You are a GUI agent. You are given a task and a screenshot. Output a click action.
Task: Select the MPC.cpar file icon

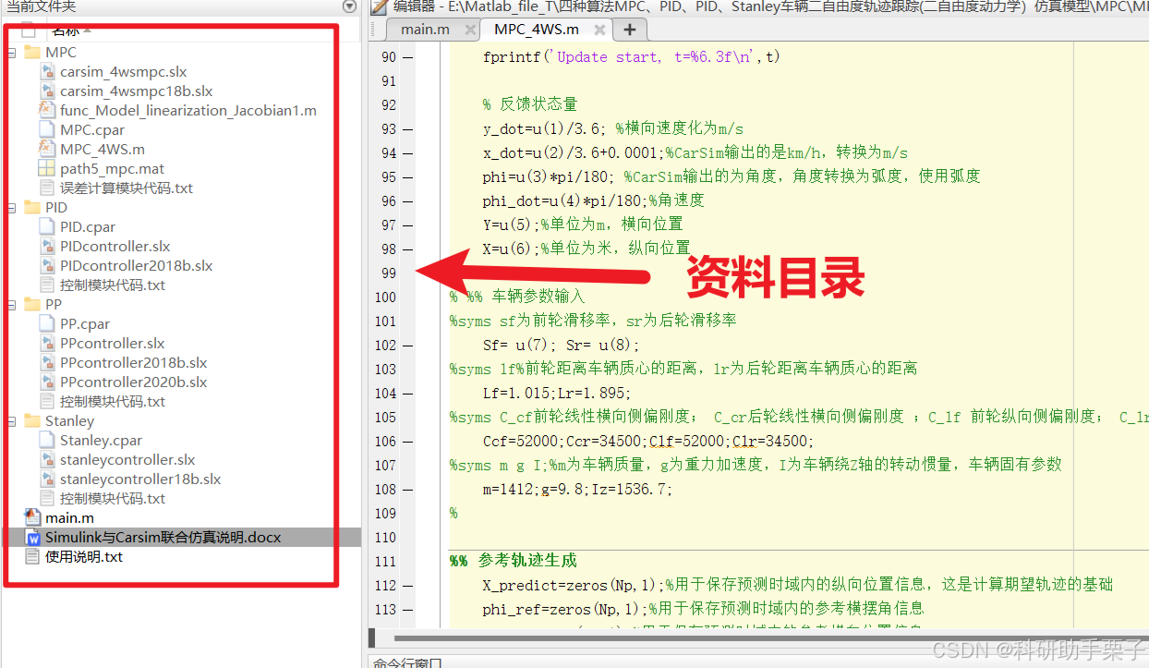coord(48,129)
